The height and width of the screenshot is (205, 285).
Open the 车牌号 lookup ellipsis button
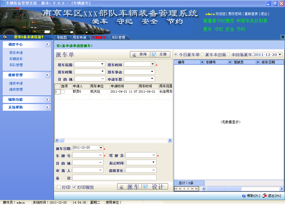(100, 155)
